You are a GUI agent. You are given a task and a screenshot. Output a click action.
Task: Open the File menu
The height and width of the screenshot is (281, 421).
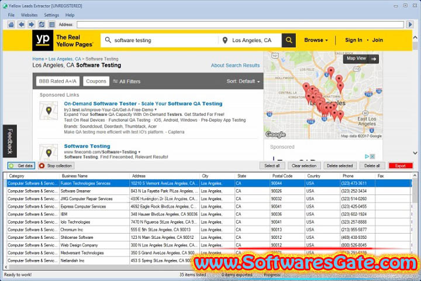click(11, 15)
